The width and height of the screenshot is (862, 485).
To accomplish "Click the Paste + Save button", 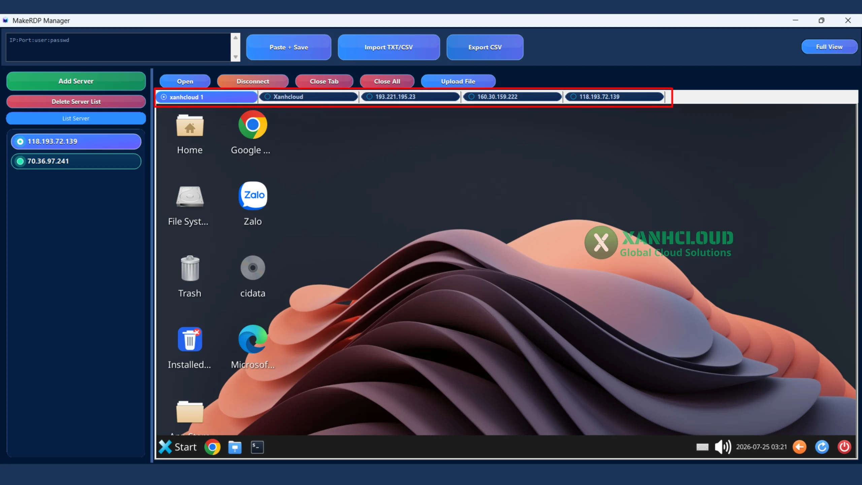I will (289, 47).
